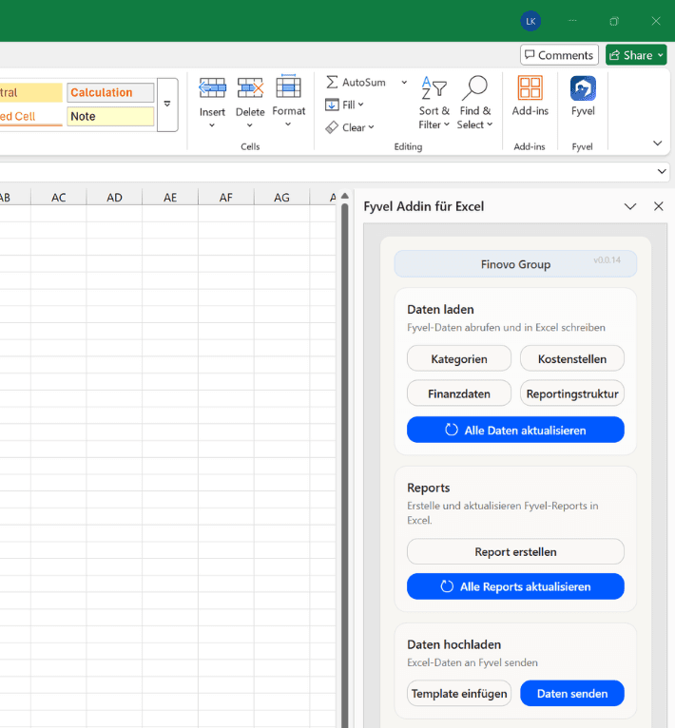
Task: Apply the Note cell style
Action: [110, 117]
